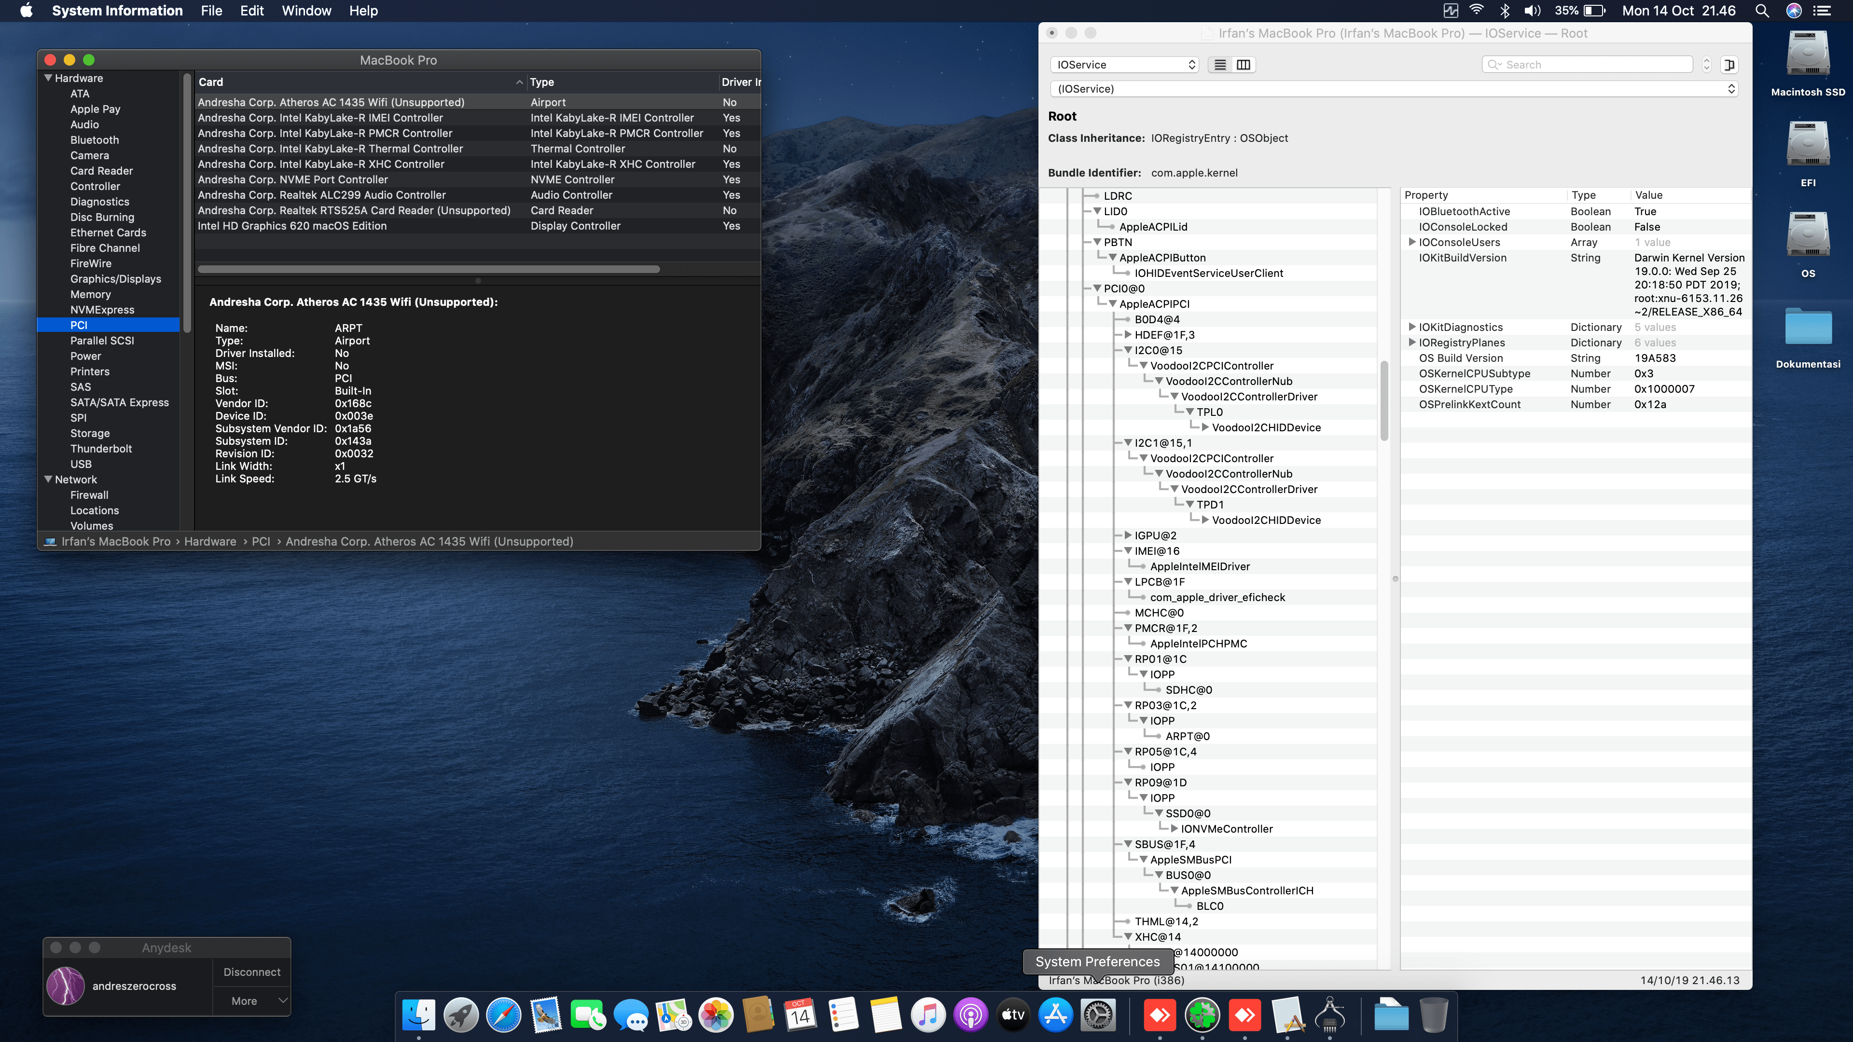
Task: Open Bluetooth menu bar icon
Action: 1504,11
